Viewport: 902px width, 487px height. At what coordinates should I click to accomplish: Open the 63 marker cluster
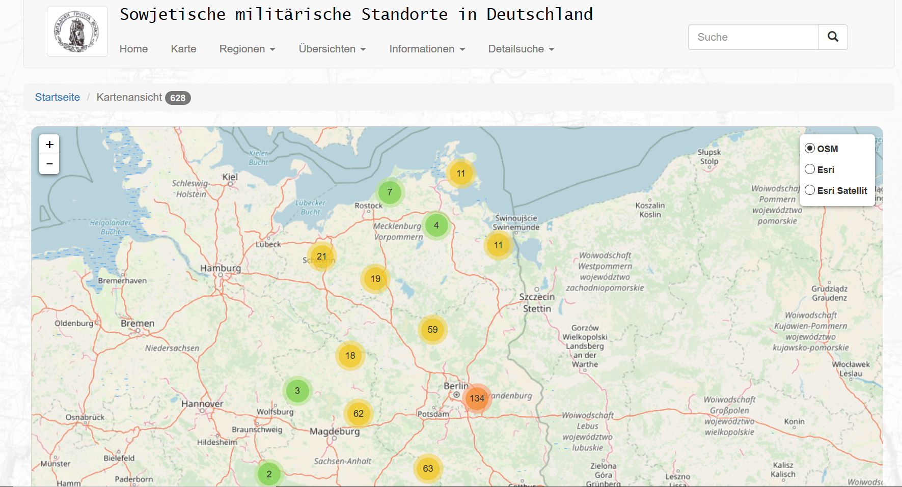428,468
